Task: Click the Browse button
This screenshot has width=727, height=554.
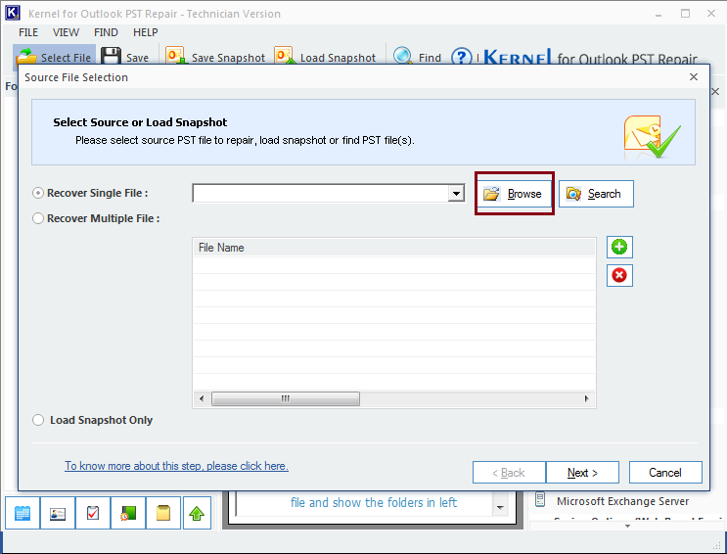Action: coord(515,194)
